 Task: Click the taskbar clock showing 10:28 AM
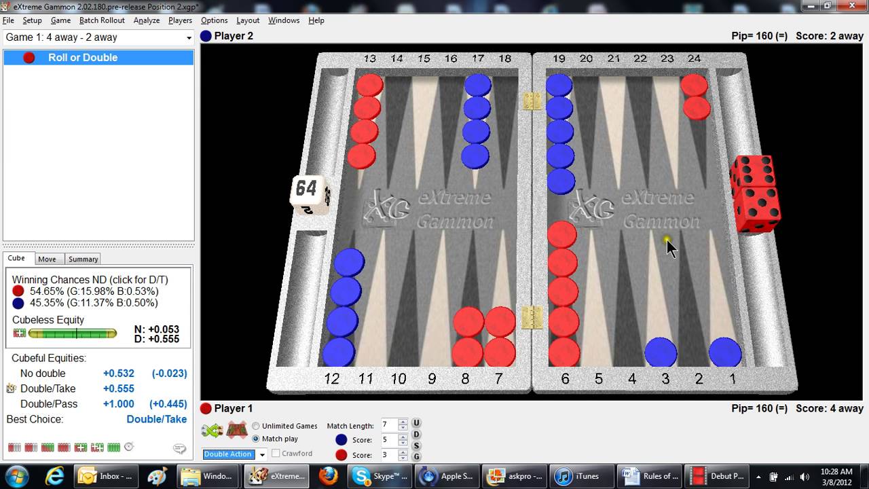(x=836, y=476)
